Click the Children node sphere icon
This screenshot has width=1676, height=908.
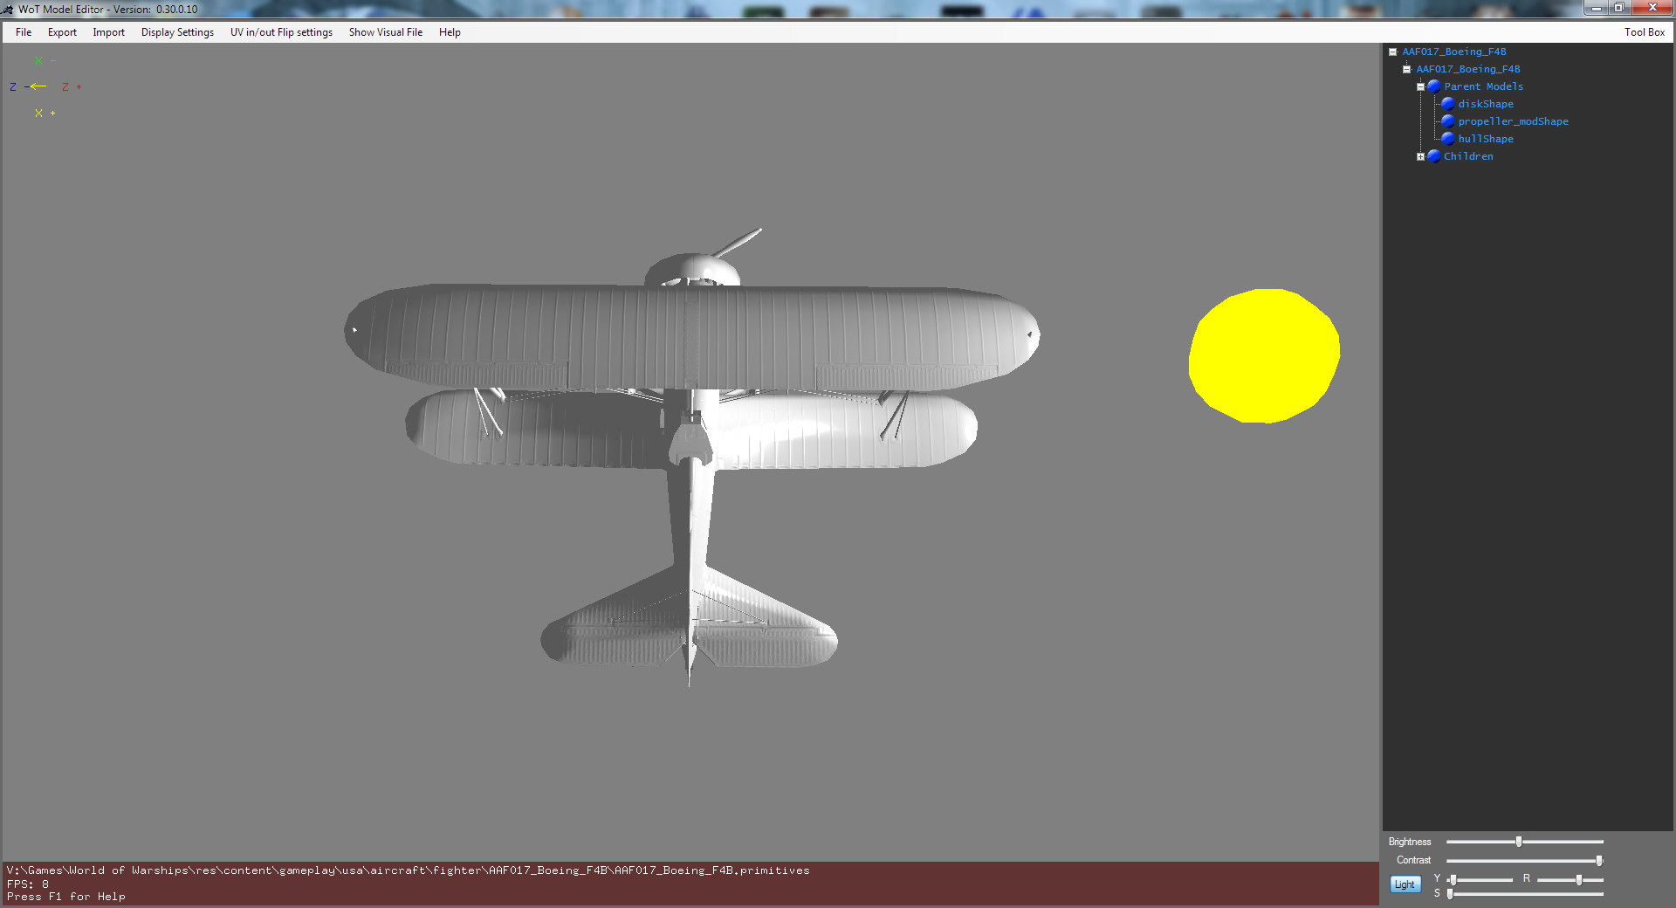(1434, 156)
